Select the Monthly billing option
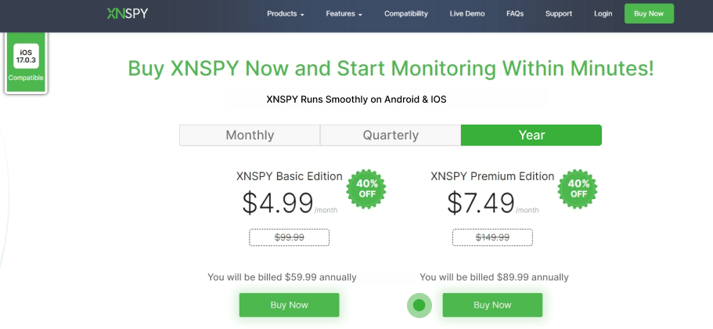Image resolution: width=713 pixels, height=329 pixels. coord(250,135)
